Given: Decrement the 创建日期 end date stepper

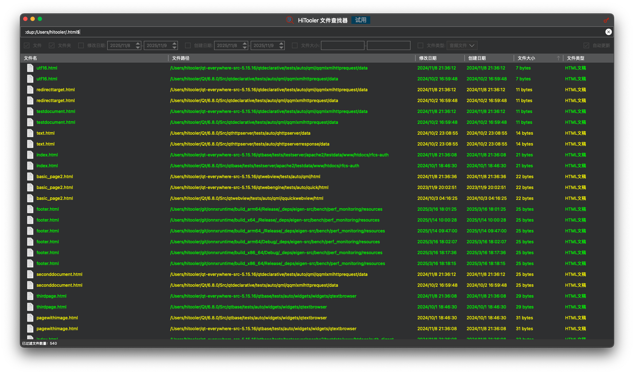Looking at the screenshot, I should 281,47.
